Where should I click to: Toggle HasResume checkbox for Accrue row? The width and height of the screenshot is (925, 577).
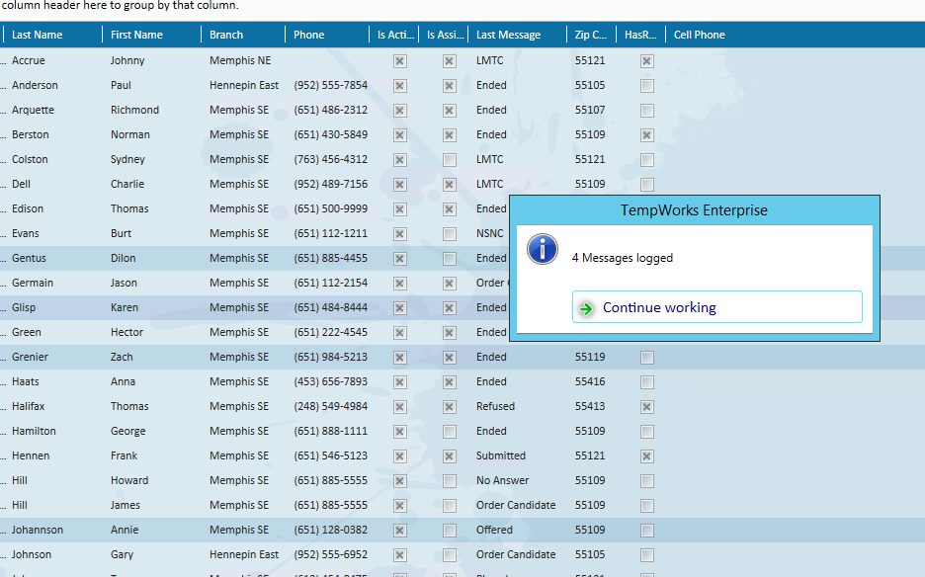pos(647,61)
